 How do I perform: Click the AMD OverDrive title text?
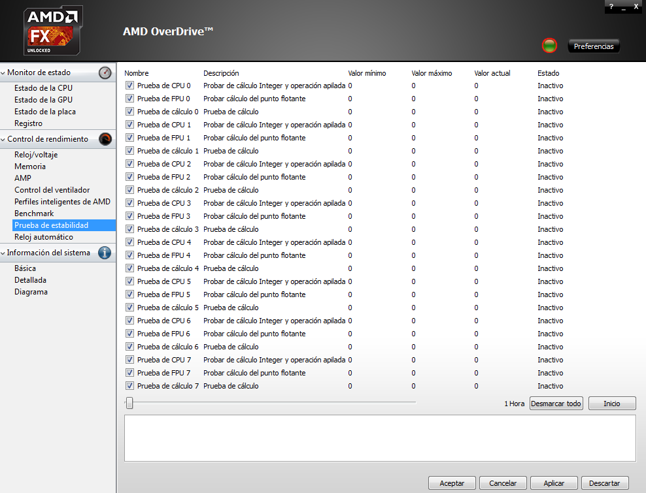(168, 31)
